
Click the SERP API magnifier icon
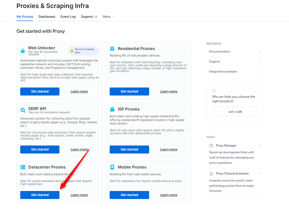[x=23, y=110]
